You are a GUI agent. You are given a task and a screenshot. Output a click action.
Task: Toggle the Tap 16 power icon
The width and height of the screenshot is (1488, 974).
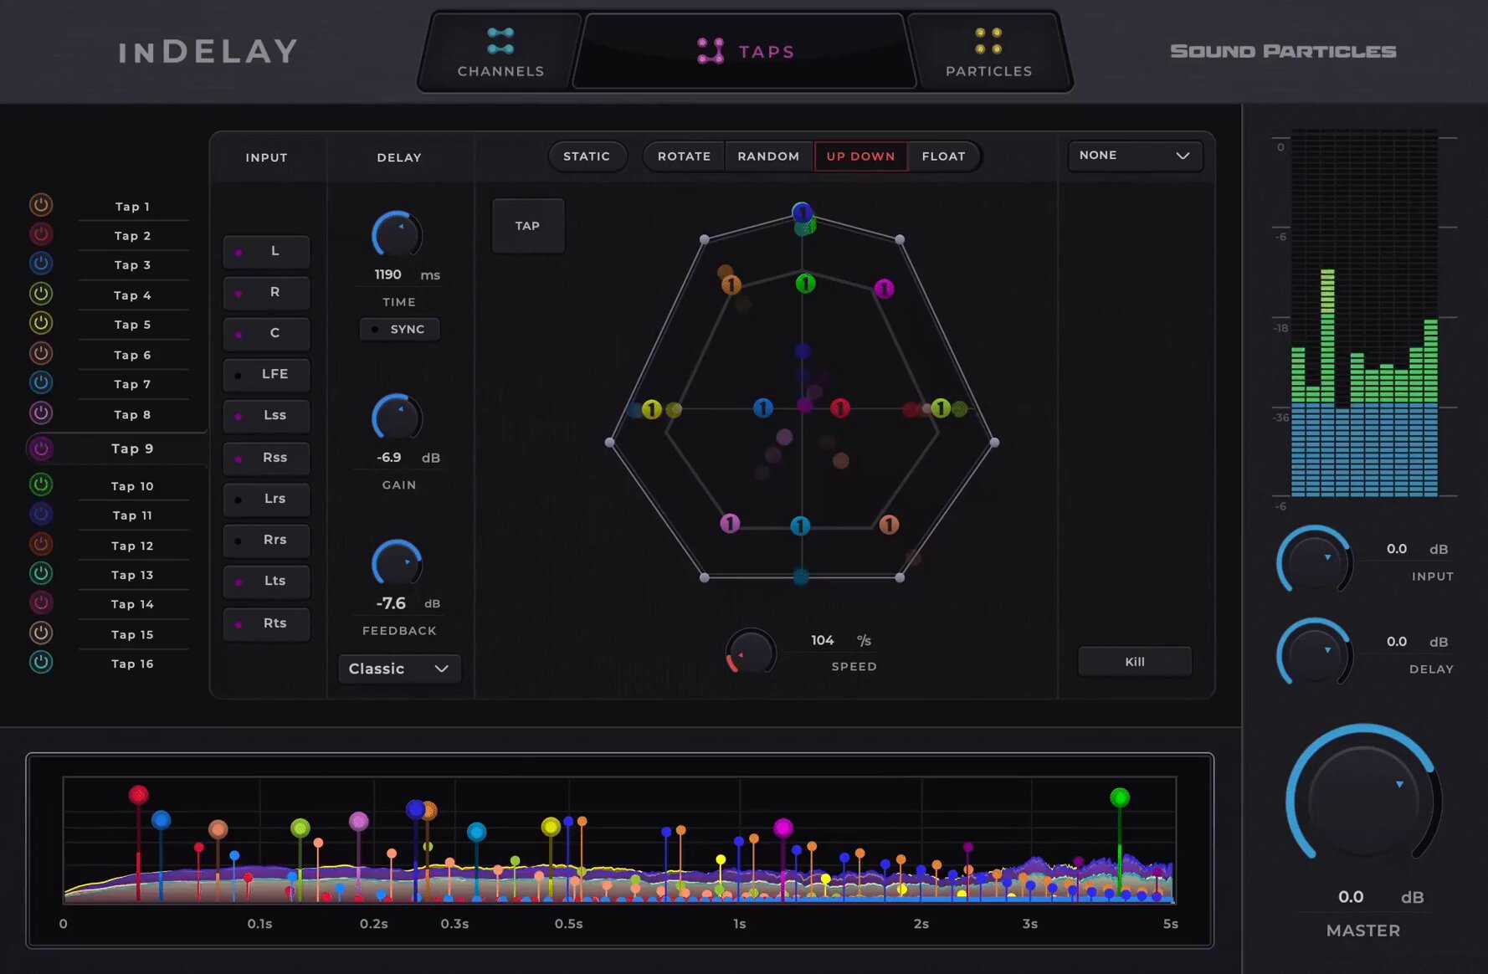pos(41,662)
